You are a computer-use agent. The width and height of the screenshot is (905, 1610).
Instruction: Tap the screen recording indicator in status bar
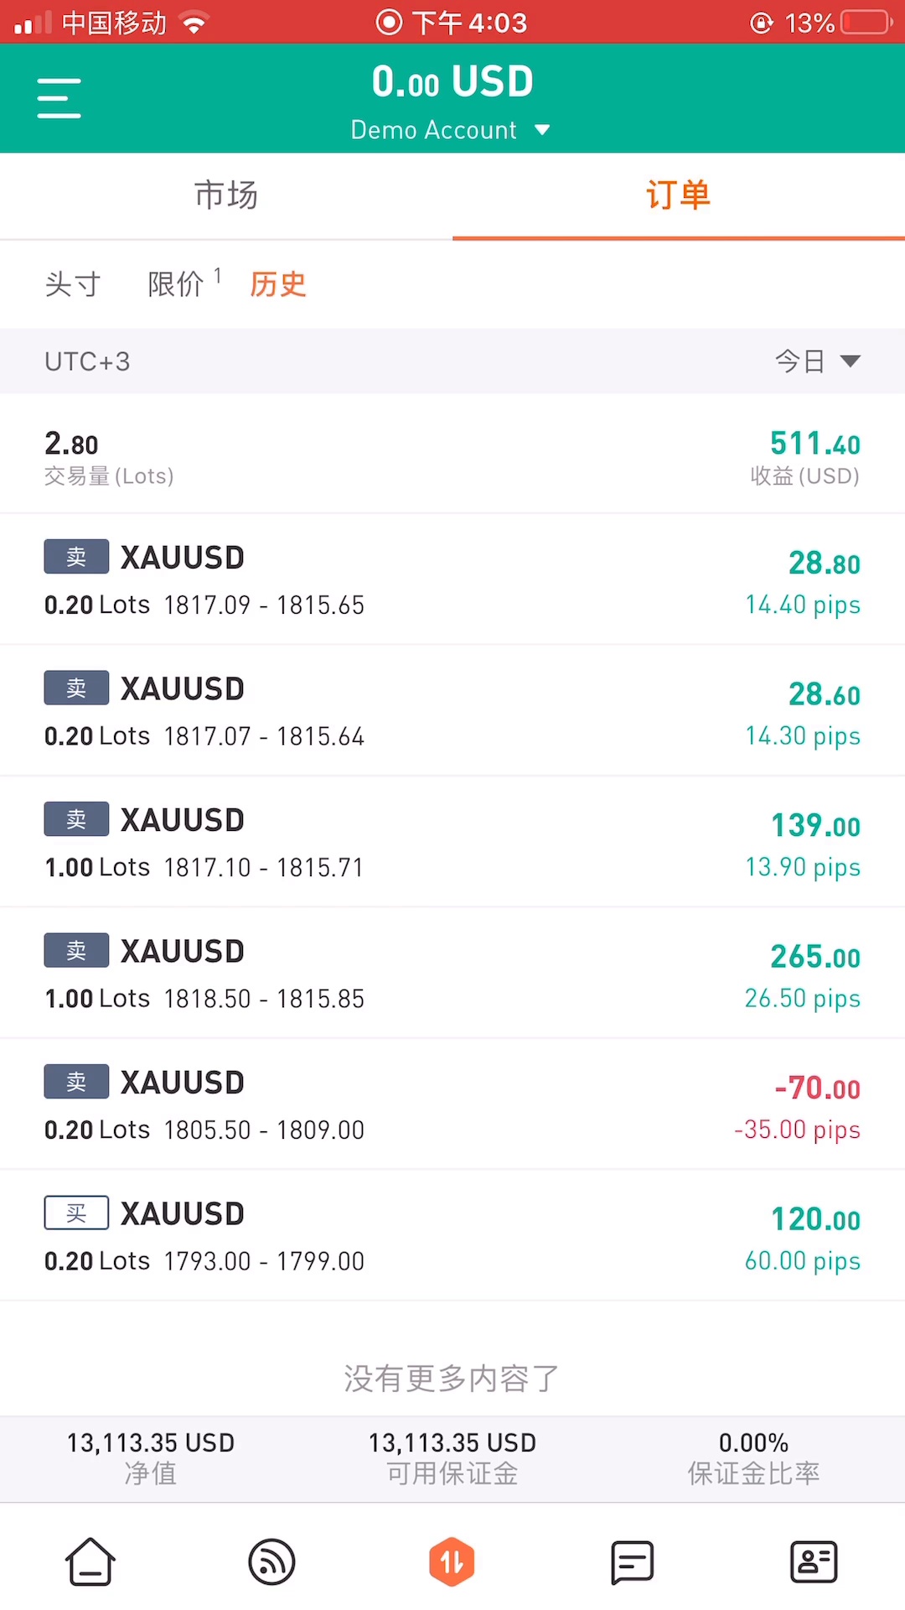click(389, 22)
